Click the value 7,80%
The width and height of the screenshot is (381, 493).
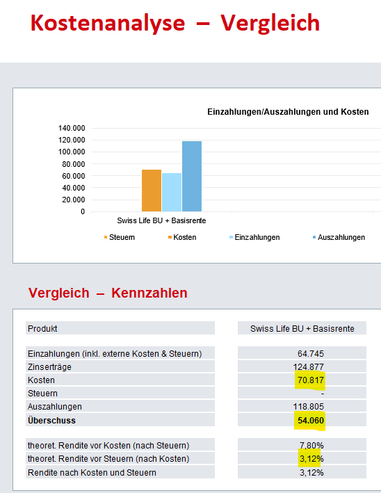(x=311, y=446)
